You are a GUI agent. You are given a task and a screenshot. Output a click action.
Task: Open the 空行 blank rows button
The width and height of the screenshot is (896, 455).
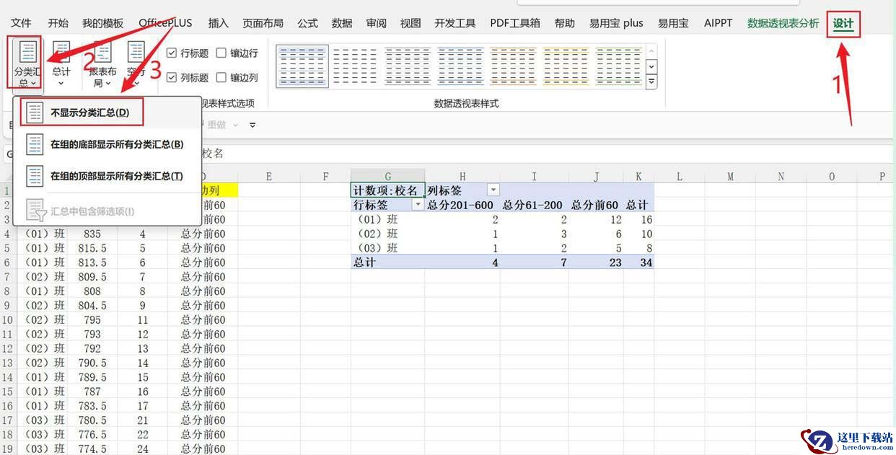coord(136,63)
